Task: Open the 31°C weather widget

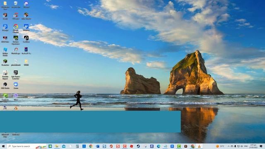Action: (220, 146)
